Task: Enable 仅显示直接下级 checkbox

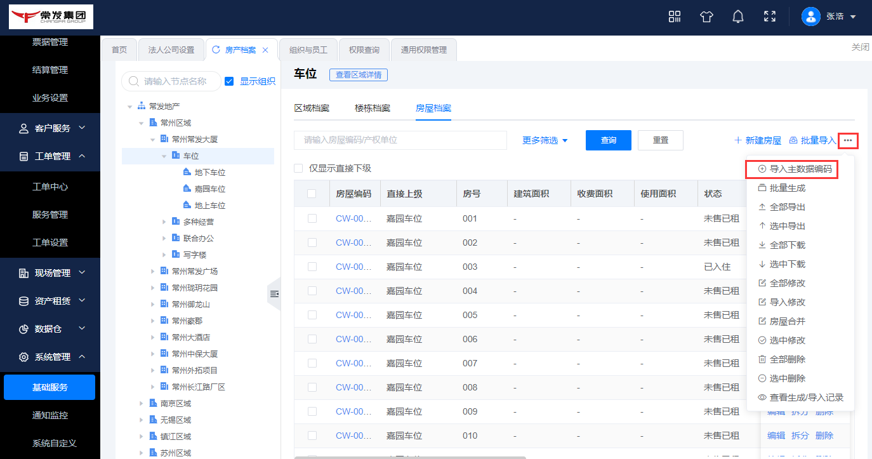Action: click(x=298, y=168)
